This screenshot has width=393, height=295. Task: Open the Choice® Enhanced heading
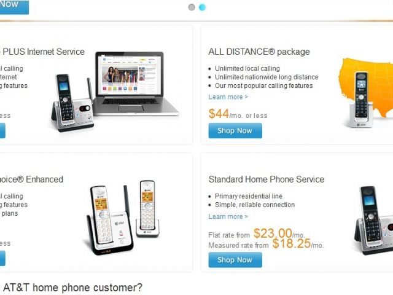pos(31,179)
